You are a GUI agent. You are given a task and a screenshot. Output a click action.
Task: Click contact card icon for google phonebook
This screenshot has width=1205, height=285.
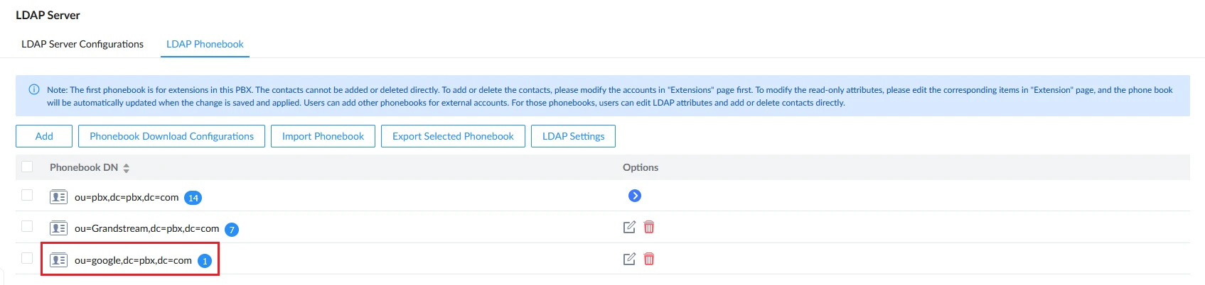58,260
